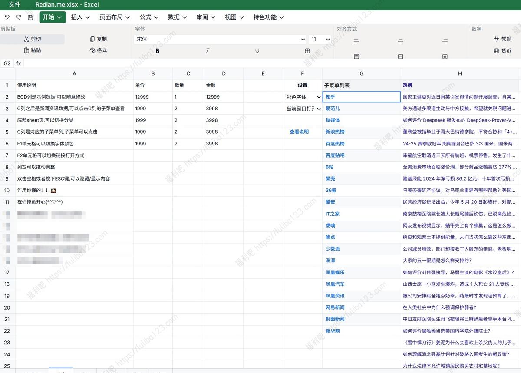Expand the 宋体 font name dropdown

point(220,39)
